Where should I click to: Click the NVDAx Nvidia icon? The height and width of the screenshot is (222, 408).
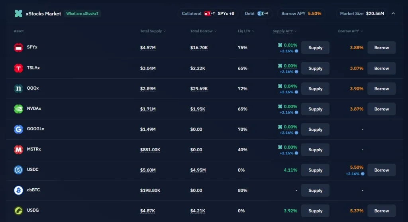(18, 109)
